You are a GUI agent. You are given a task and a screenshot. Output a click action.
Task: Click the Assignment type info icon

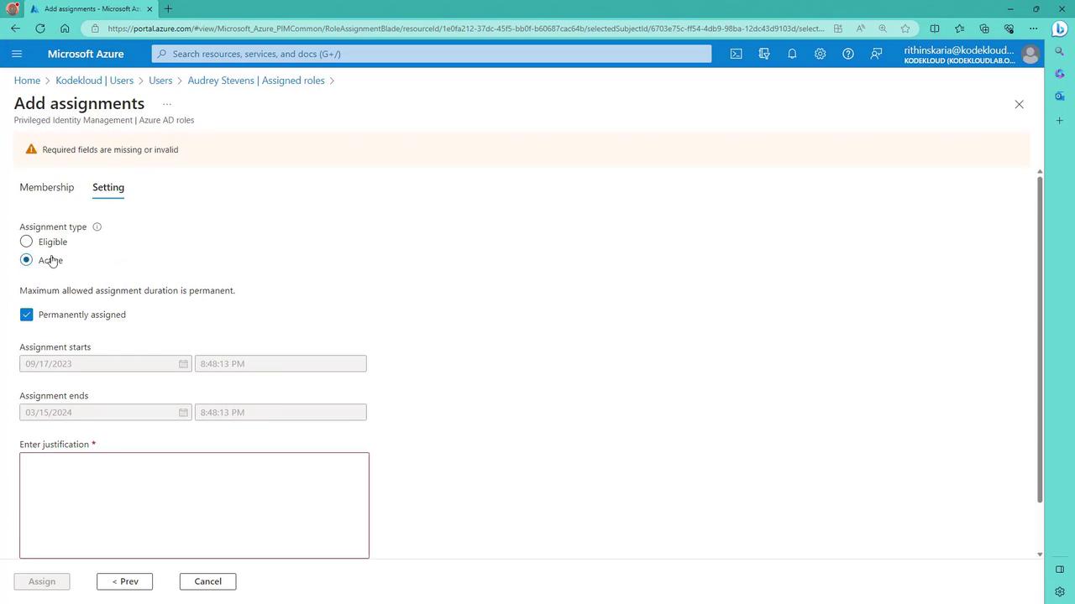[97, 226]
